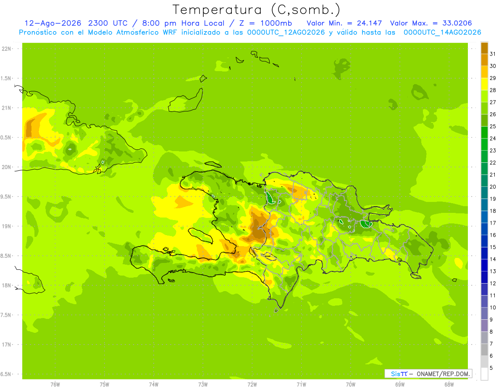
Task: Click the legend value '31'
Action: (x=493, y=54)
